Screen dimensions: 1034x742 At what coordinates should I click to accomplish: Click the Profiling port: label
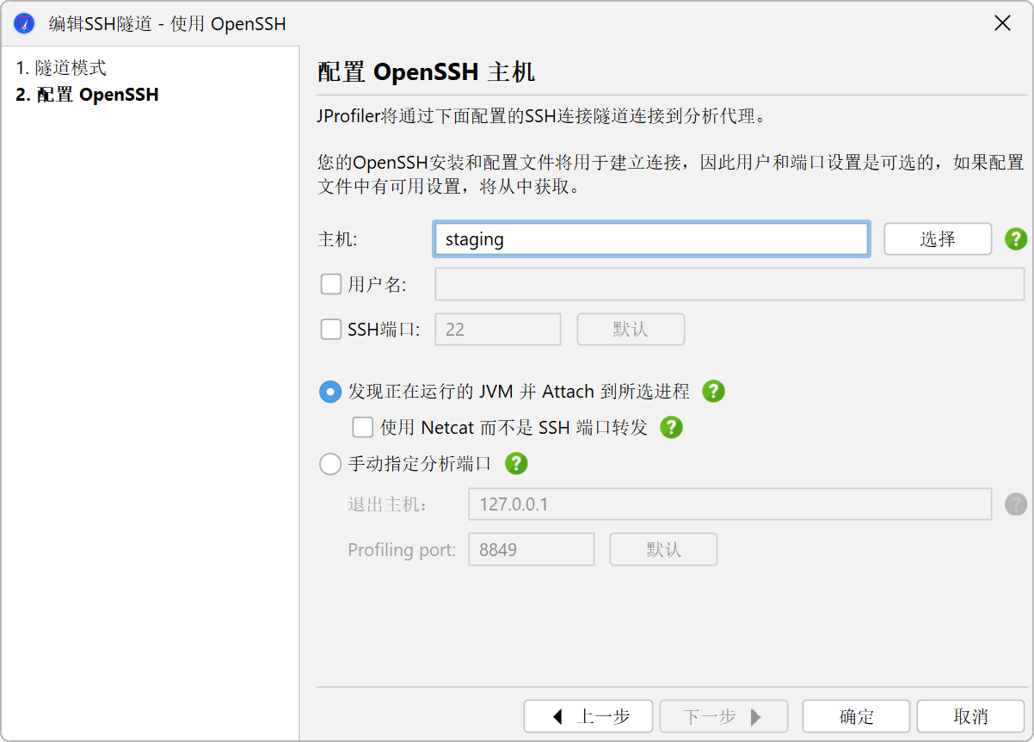click(402, 549)
